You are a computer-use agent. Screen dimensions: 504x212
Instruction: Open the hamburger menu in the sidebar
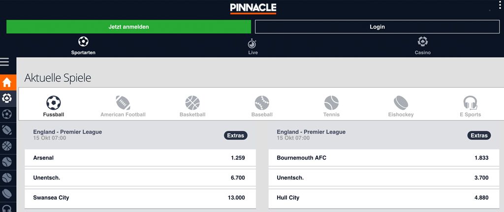(5, 62)
